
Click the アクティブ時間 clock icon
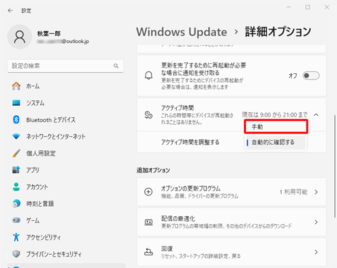(x=148, y=114)
